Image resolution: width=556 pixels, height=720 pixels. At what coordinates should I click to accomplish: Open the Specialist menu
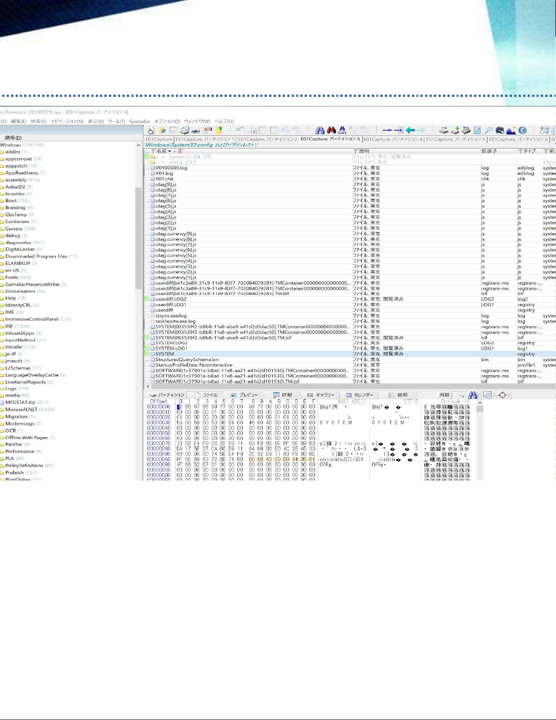pos(139,121)
